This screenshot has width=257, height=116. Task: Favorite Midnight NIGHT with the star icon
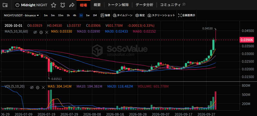tap(53, 5)
